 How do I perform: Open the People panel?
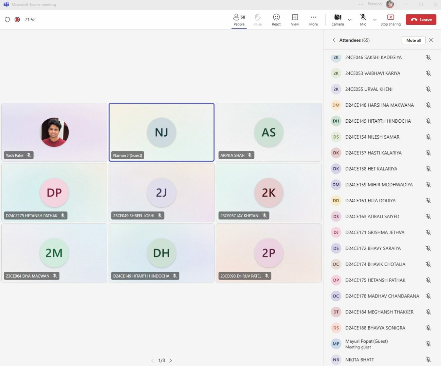point(239,20)
